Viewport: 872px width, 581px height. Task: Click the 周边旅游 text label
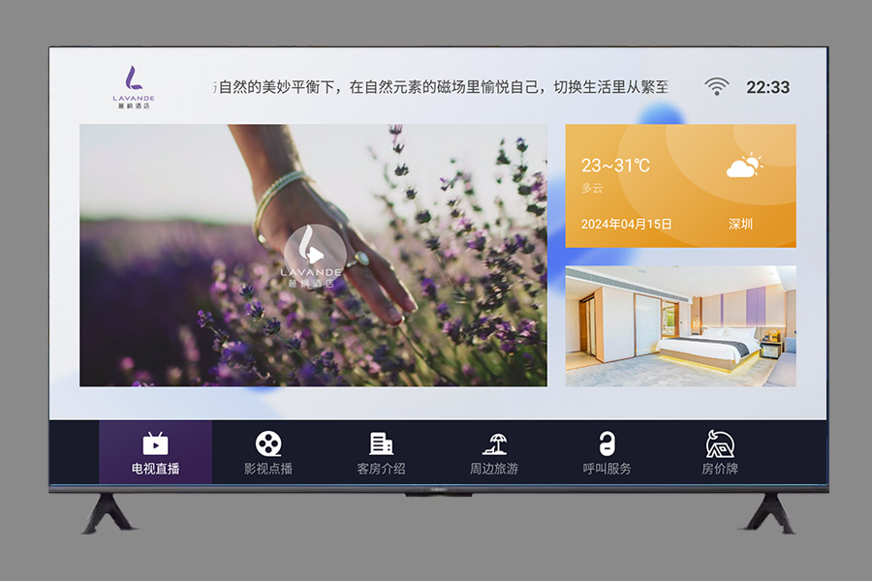coord(494,469)
